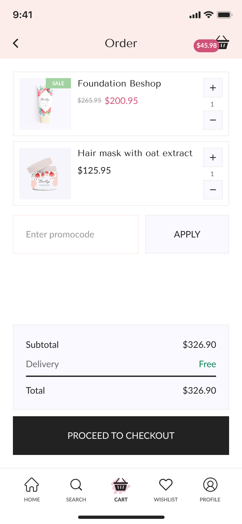Tap the $45.98 cart price badge

click(207, 45)
